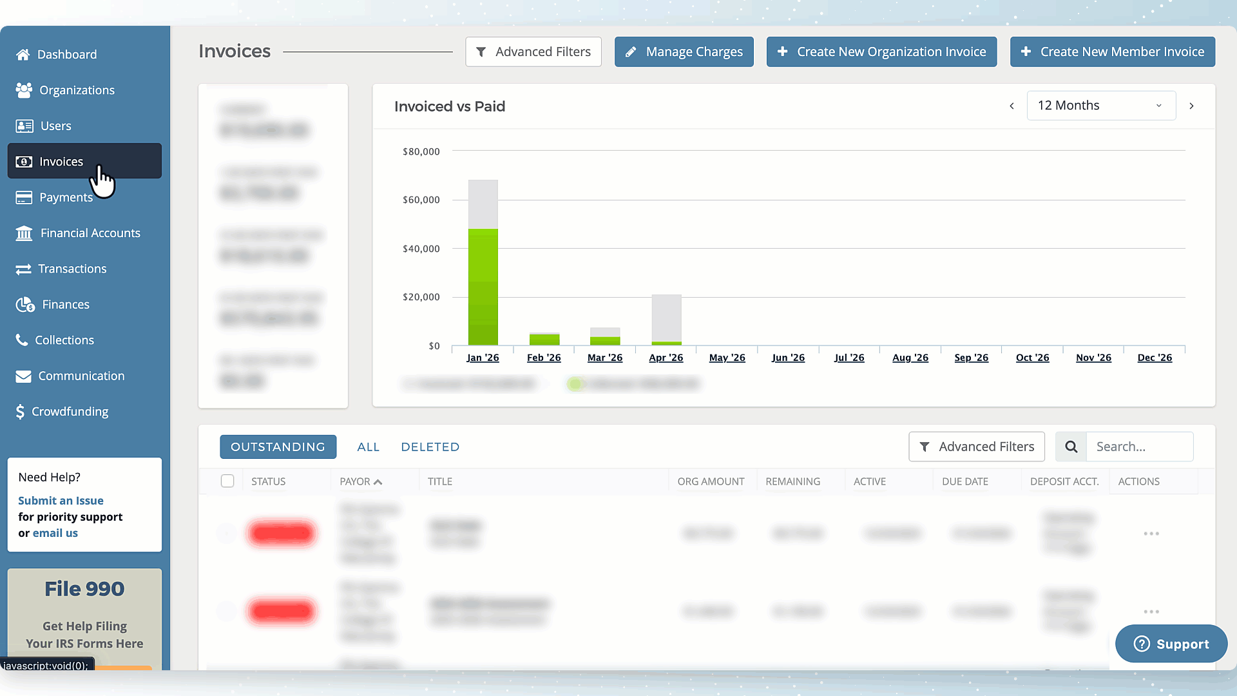Open the 12 Months period dropdown
This screenshot has height=696, width=1237.
tap(1100, 106)
